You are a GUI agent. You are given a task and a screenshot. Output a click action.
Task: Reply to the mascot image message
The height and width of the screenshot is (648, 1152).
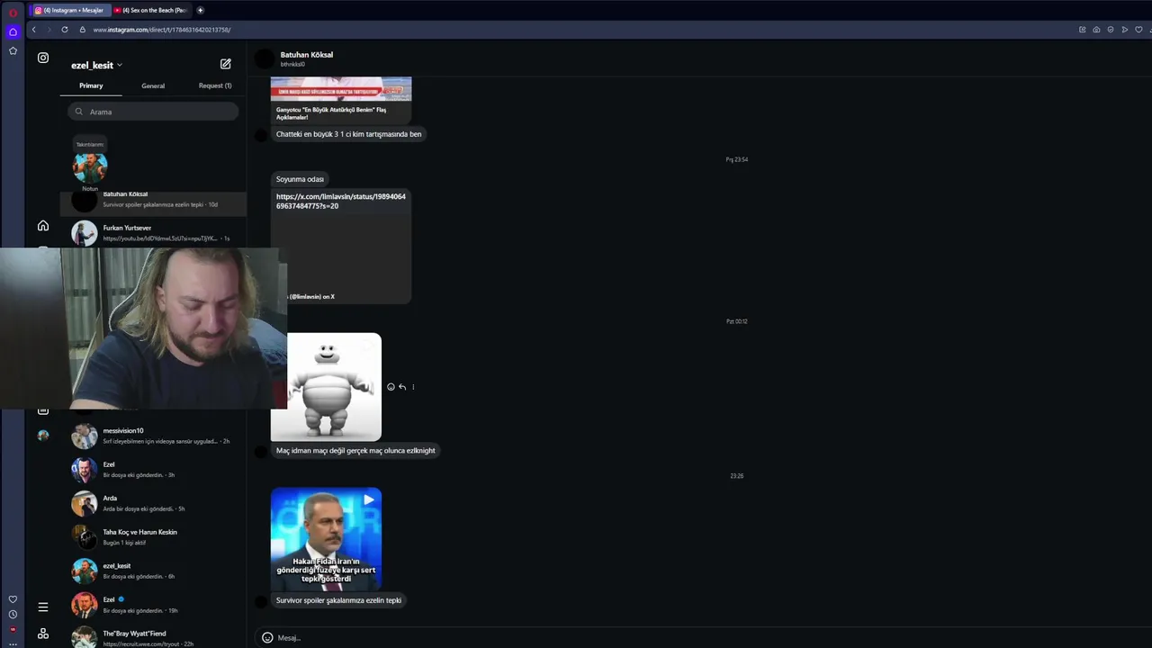402,387
